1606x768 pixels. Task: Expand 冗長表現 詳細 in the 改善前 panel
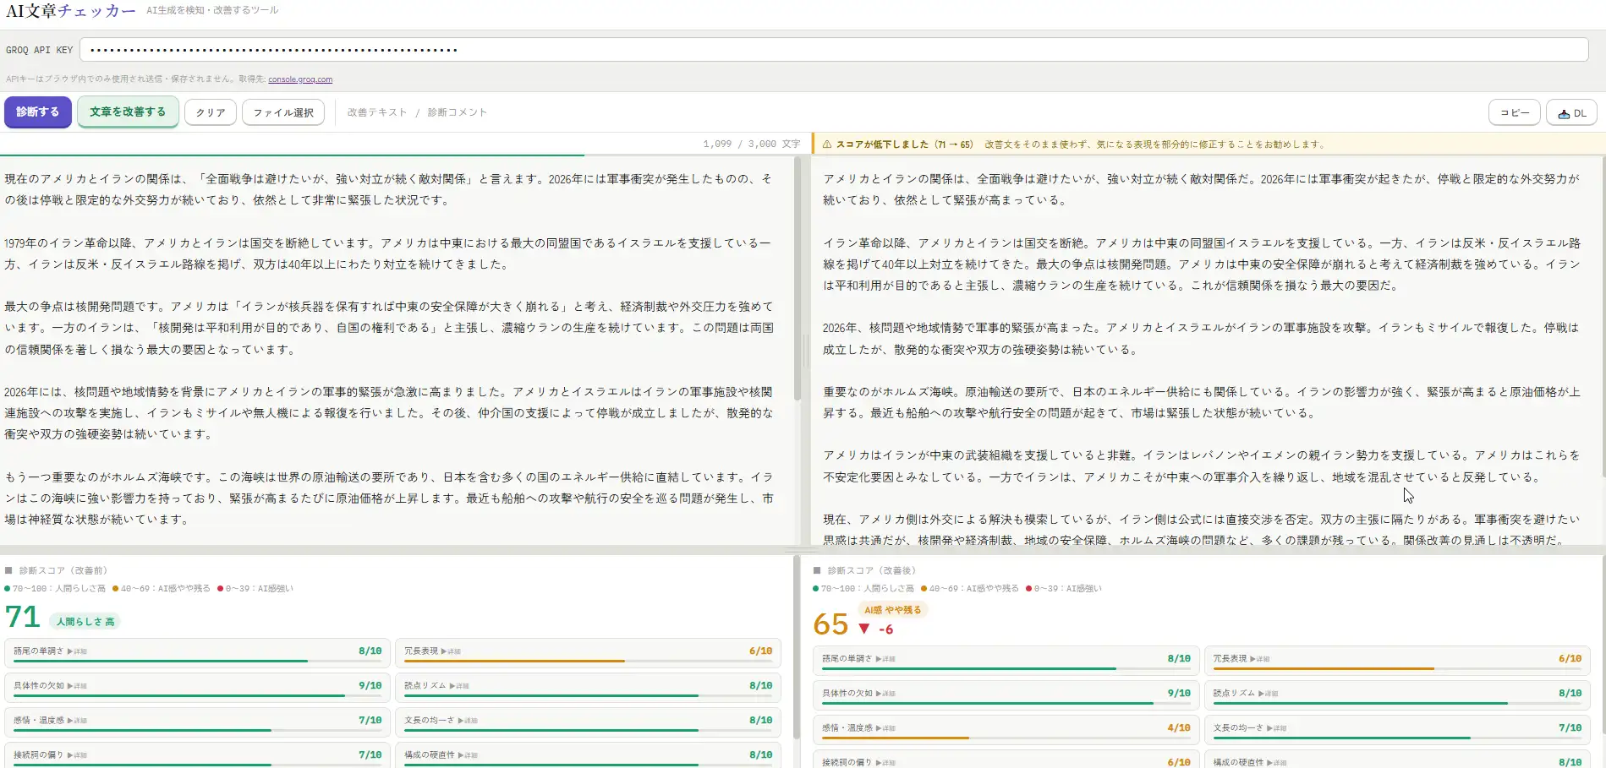451,651
